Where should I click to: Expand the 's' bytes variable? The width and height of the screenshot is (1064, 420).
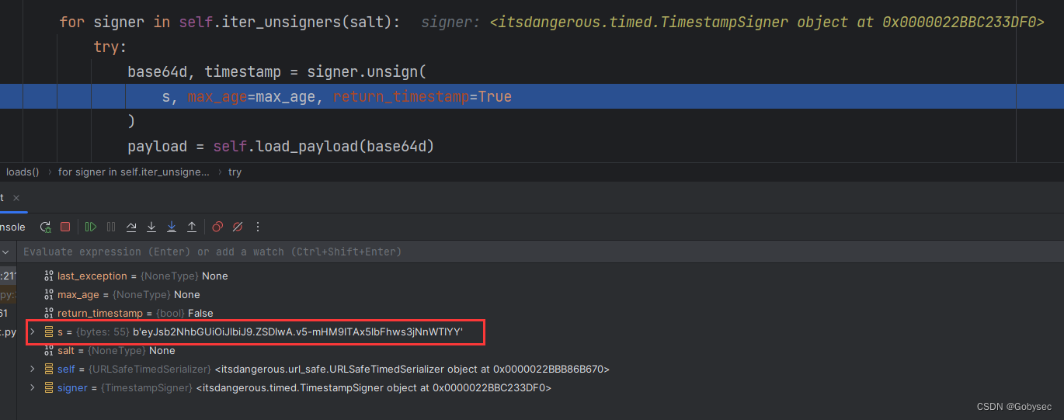(x=32, y=331)
